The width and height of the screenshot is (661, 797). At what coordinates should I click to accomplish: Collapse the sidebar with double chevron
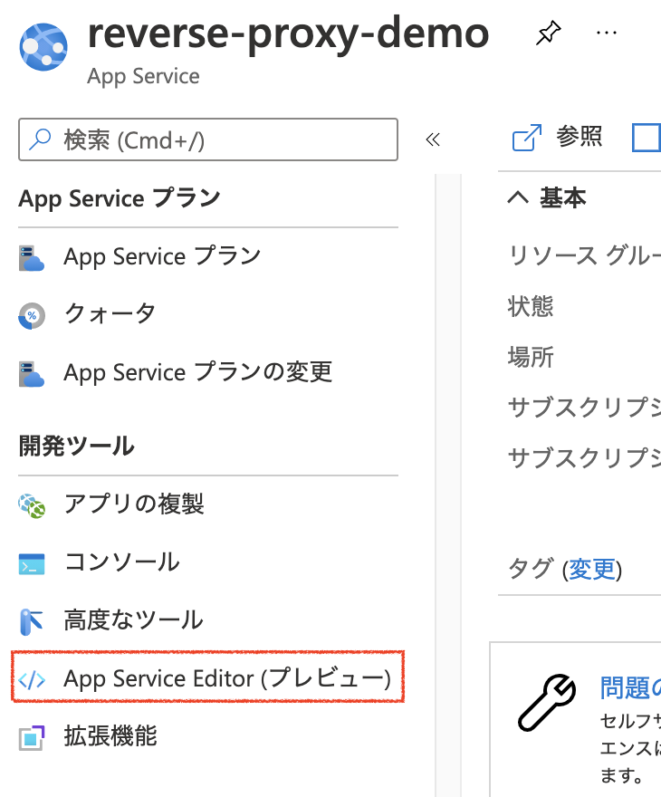(x=433, y=139)
